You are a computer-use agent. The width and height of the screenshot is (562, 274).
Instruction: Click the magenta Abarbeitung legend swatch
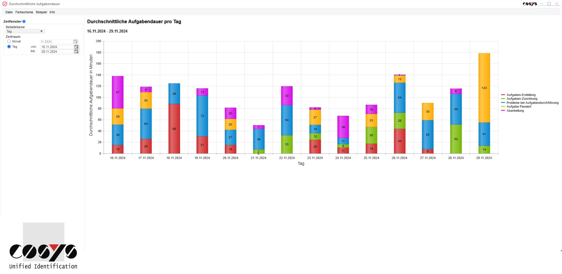[503, 111]
